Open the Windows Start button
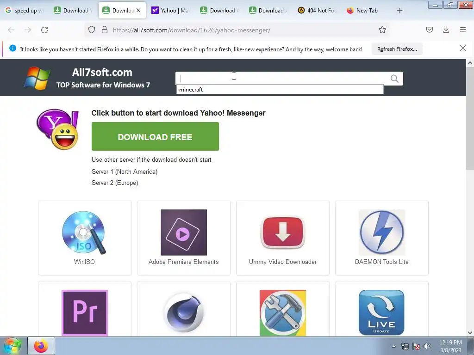This screenshot has width=474, height=355. click(x=12, y=346)
